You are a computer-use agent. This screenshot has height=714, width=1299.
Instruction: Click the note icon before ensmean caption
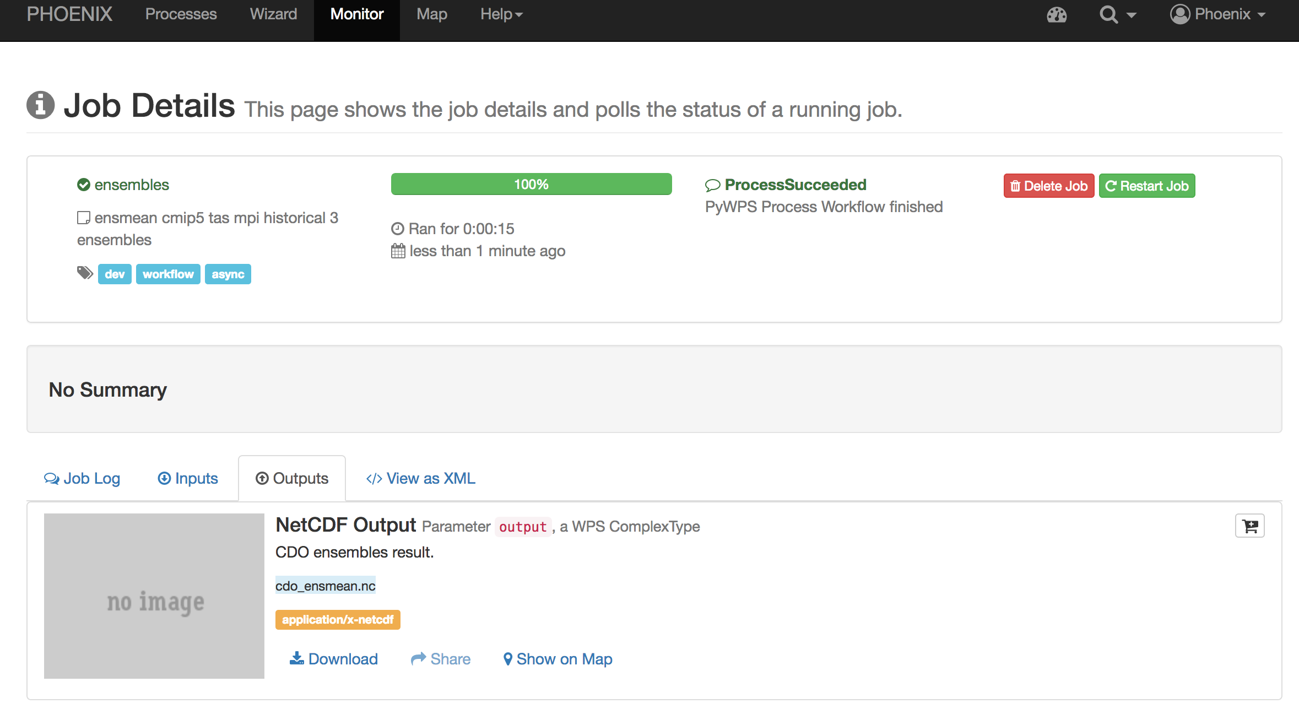(83, 218)
